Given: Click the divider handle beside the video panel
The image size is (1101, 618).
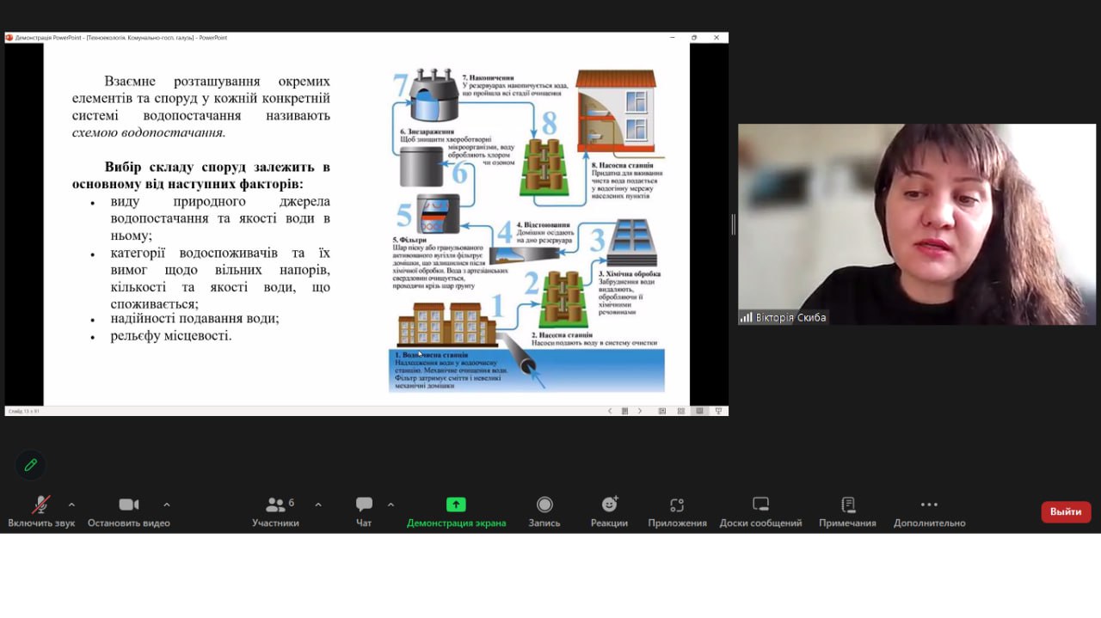Looking at the screenshot, I should tap(733, 224).
